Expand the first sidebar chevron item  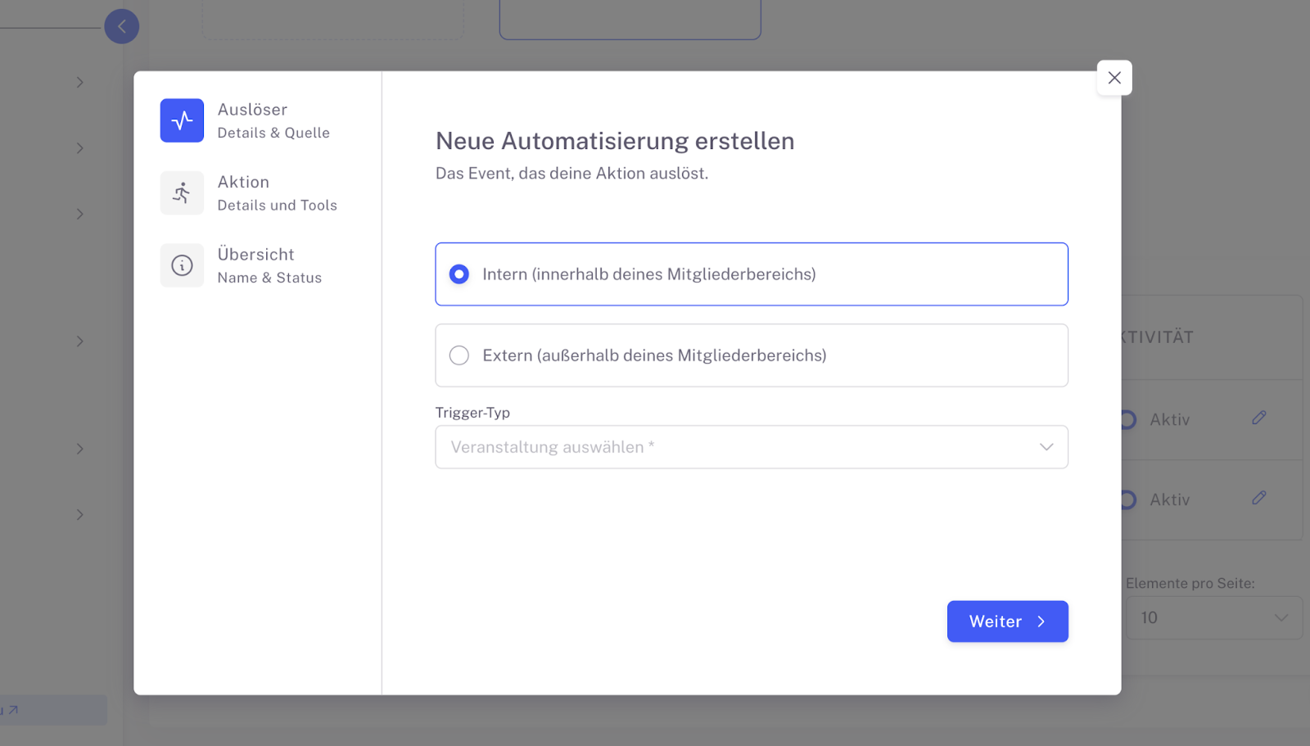pyautogui.click(x=79, y=82)
